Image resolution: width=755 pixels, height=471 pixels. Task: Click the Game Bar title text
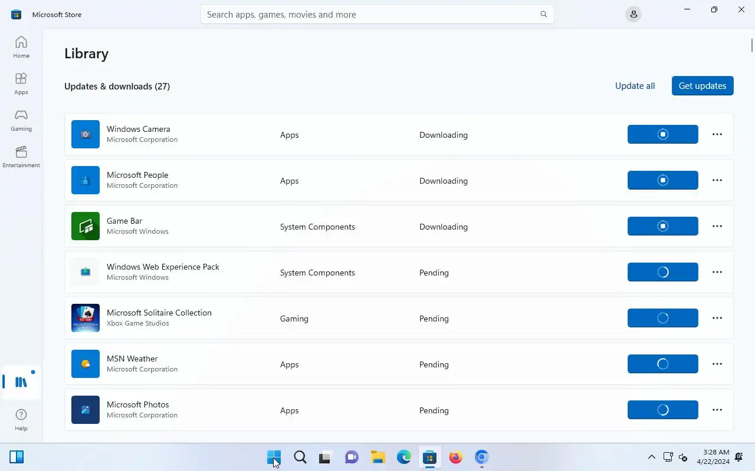coord(124,221)
